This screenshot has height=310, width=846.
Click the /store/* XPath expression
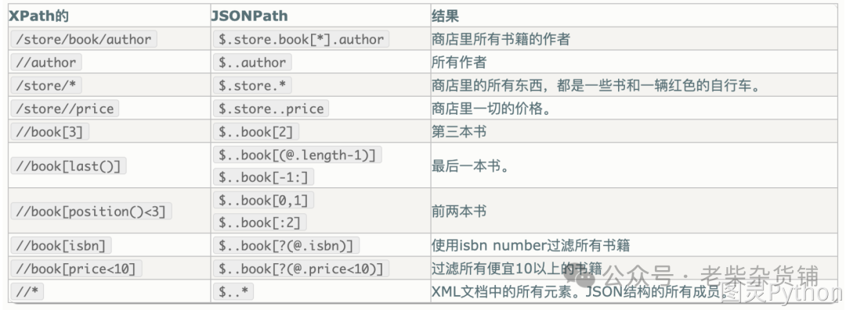coord(46,86)
